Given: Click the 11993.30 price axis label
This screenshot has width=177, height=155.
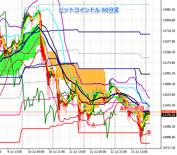Looking at the screenshot, I should [169, 73].
